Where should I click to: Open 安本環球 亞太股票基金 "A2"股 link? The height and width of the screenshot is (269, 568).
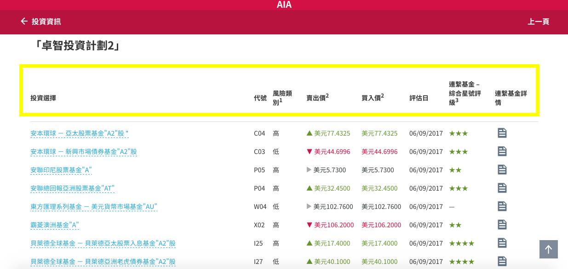(80, 133)
